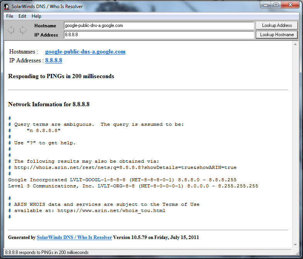Open the Edit menu

(x=22, y=16)
